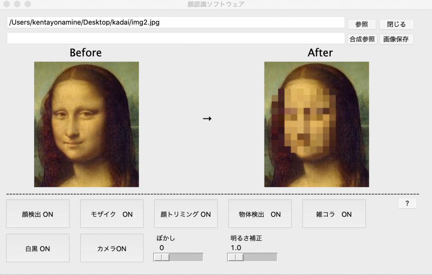This screenshot has width=432, height=275.
Task: Turn the カメラ camera ON
Action: pyautogui.click(x=112, y=248)
